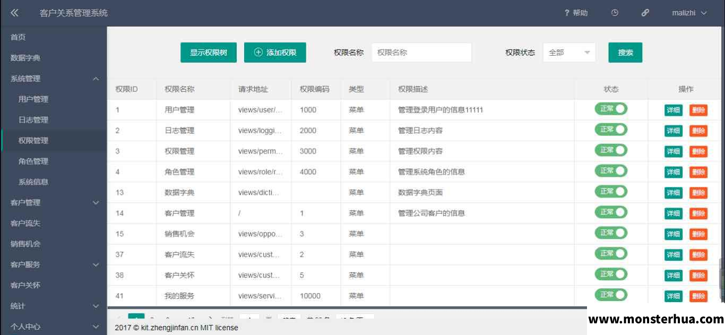Select 角色管理 in the sidebar
725x335 pixels.
pos(53,161)
